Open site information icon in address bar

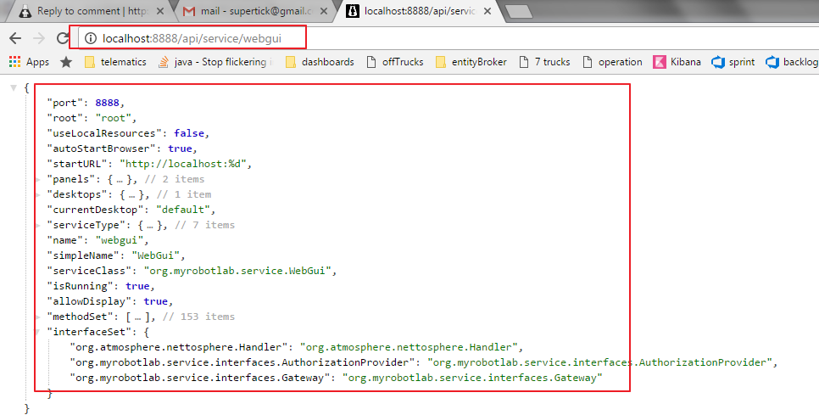(91, 38)
